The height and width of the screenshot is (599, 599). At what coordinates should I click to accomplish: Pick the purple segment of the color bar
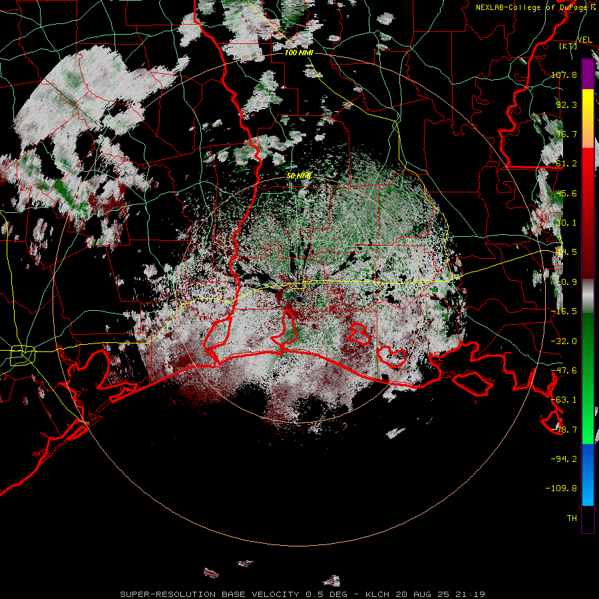588,75
